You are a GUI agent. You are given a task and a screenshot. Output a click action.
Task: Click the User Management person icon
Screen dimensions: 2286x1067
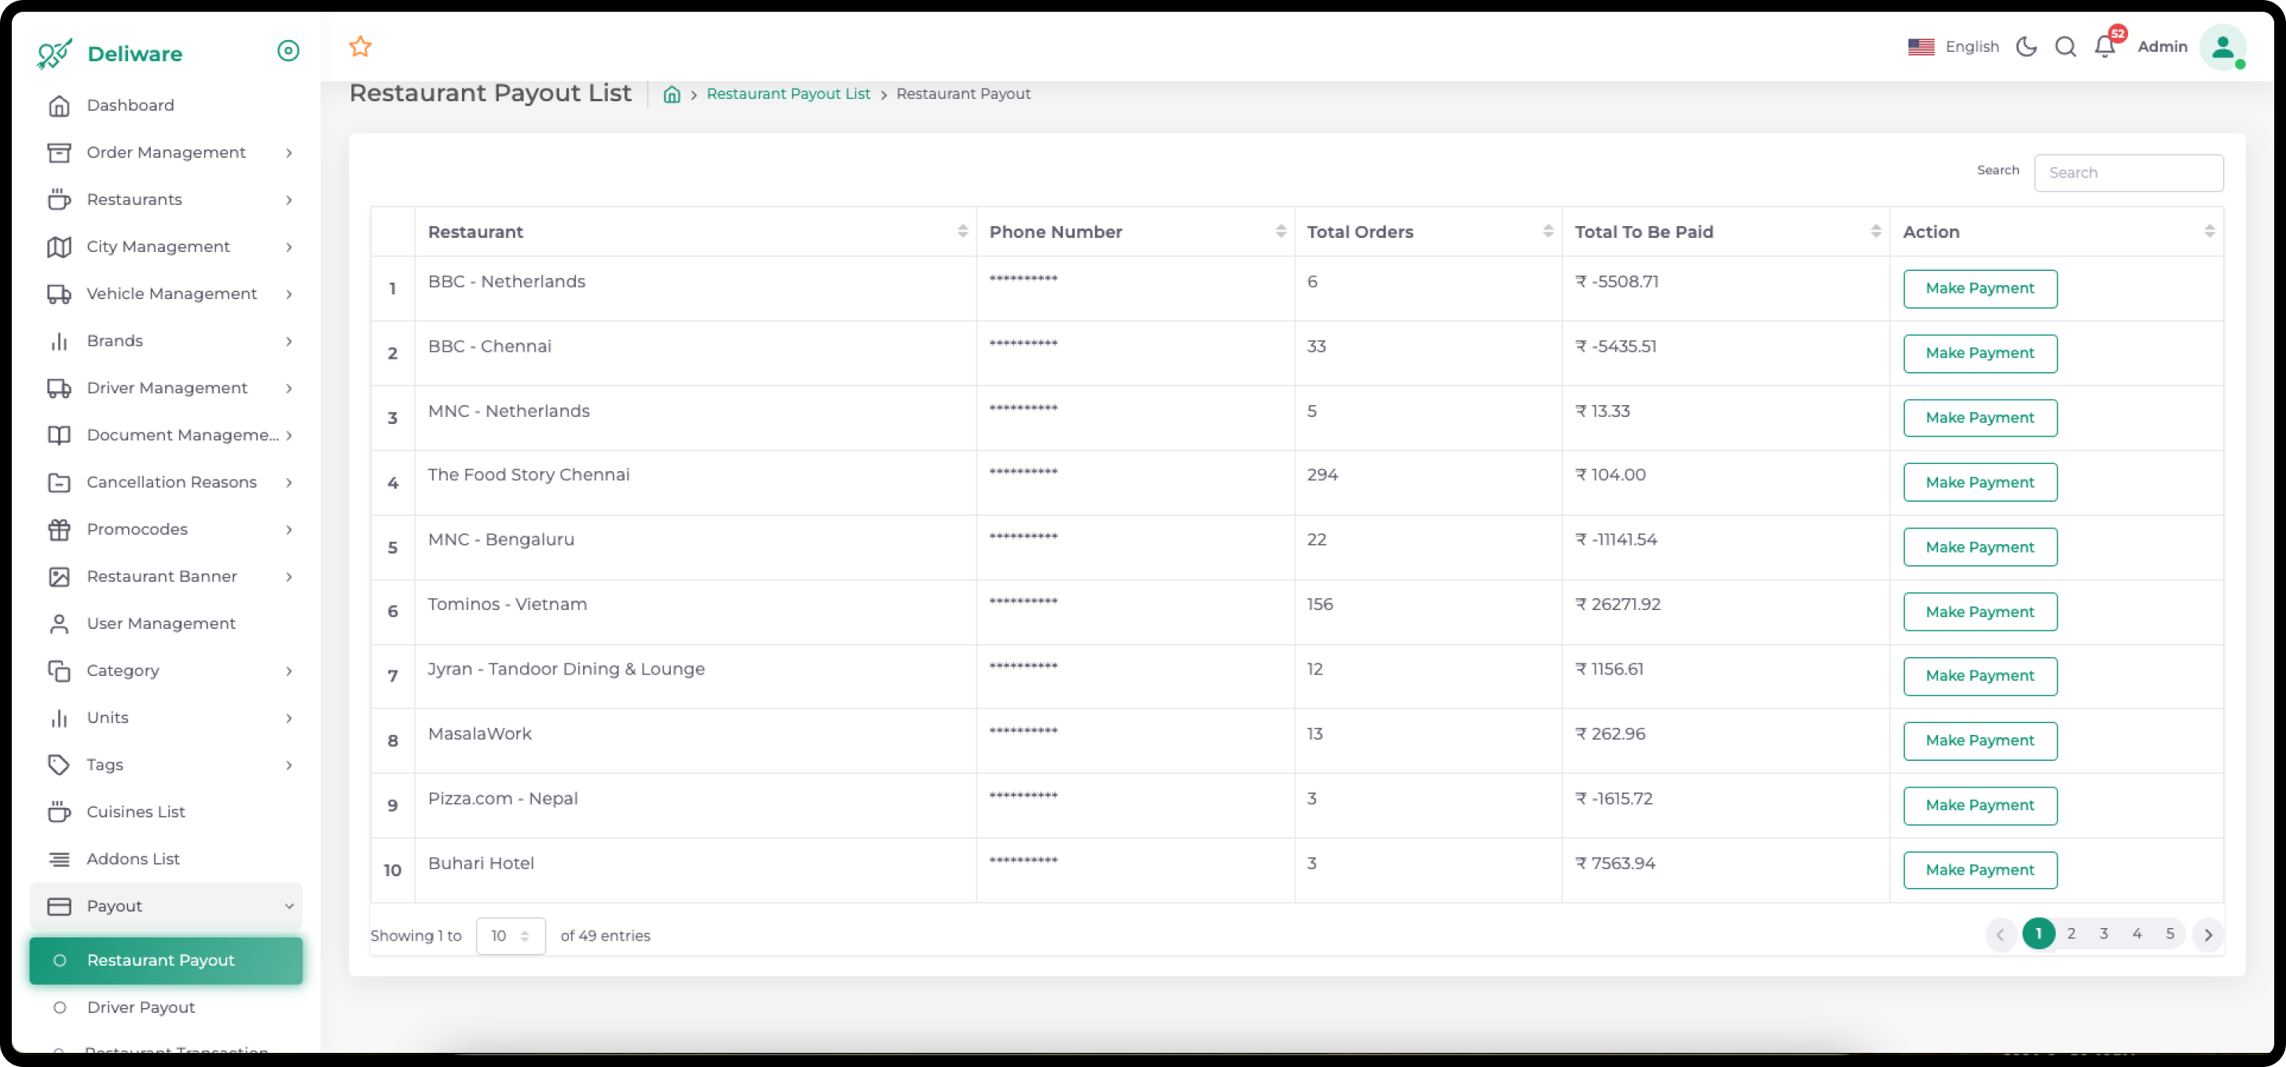click(x=59, y=623)
